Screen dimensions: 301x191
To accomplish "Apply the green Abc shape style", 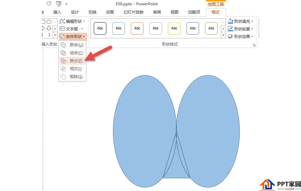I will pos(211,28).
